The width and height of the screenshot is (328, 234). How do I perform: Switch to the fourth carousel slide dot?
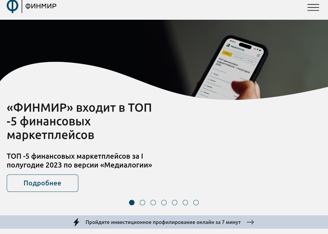[x=164, y=203]
